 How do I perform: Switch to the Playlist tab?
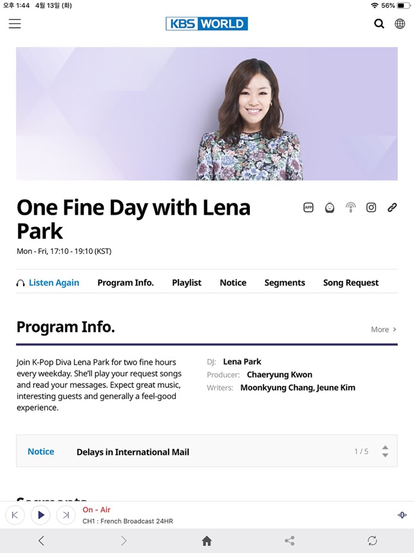[187, 282]
